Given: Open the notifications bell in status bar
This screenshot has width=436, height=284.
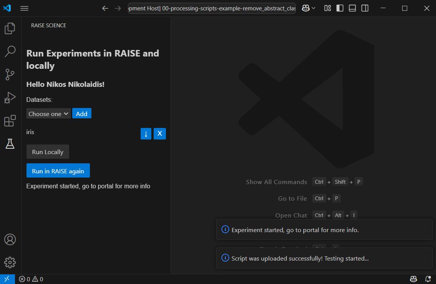Looking at the screenshot, I should click(428, 279).
